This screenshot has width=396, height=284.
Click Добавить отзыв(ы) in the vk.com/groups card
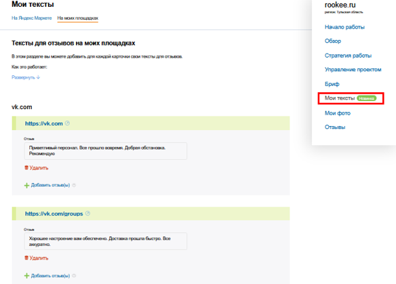coord(50,276)
